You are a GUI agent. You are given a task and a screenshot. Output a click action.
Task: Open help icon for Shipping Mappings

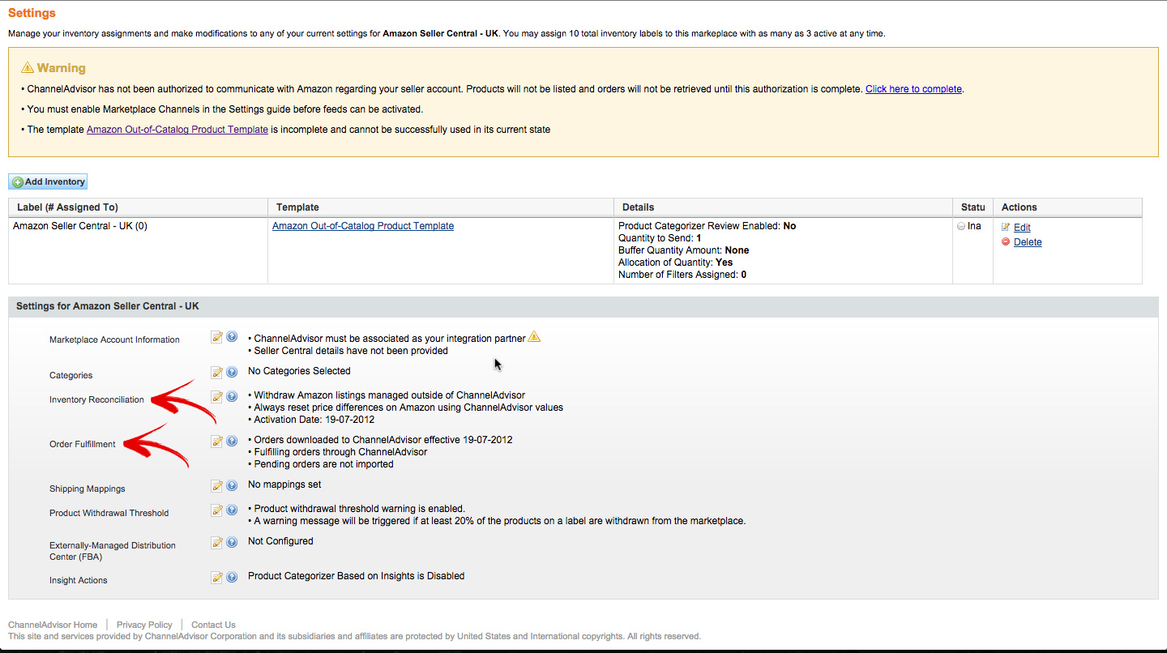point(232,486)
